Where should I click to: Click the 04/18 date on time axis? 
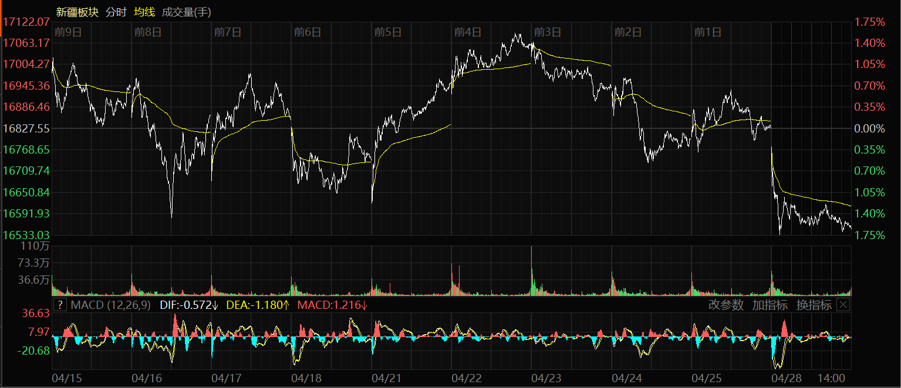308,379
